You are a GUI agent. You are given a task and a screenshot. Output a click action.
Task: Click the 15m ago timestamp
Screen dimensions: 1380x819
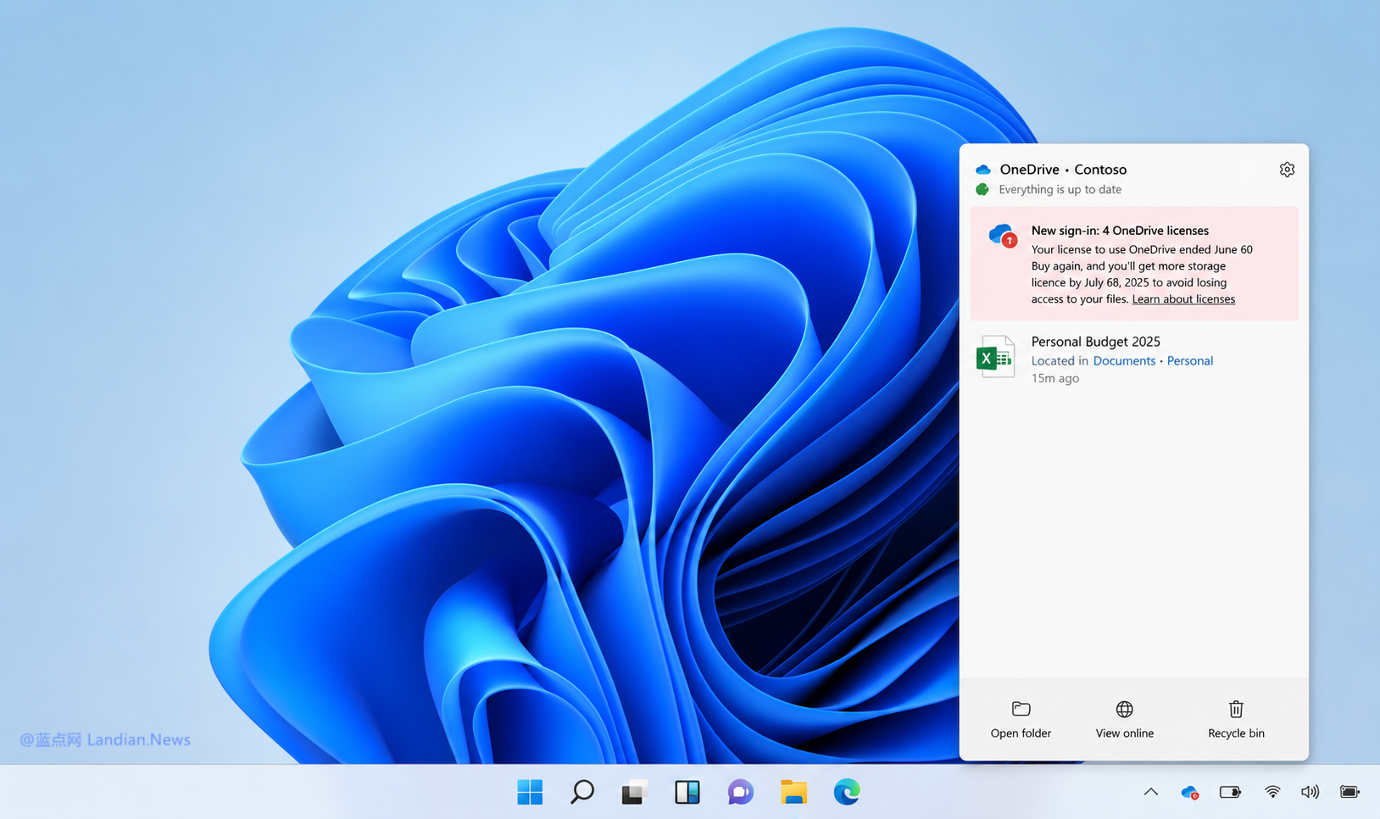coord(1055,379)
